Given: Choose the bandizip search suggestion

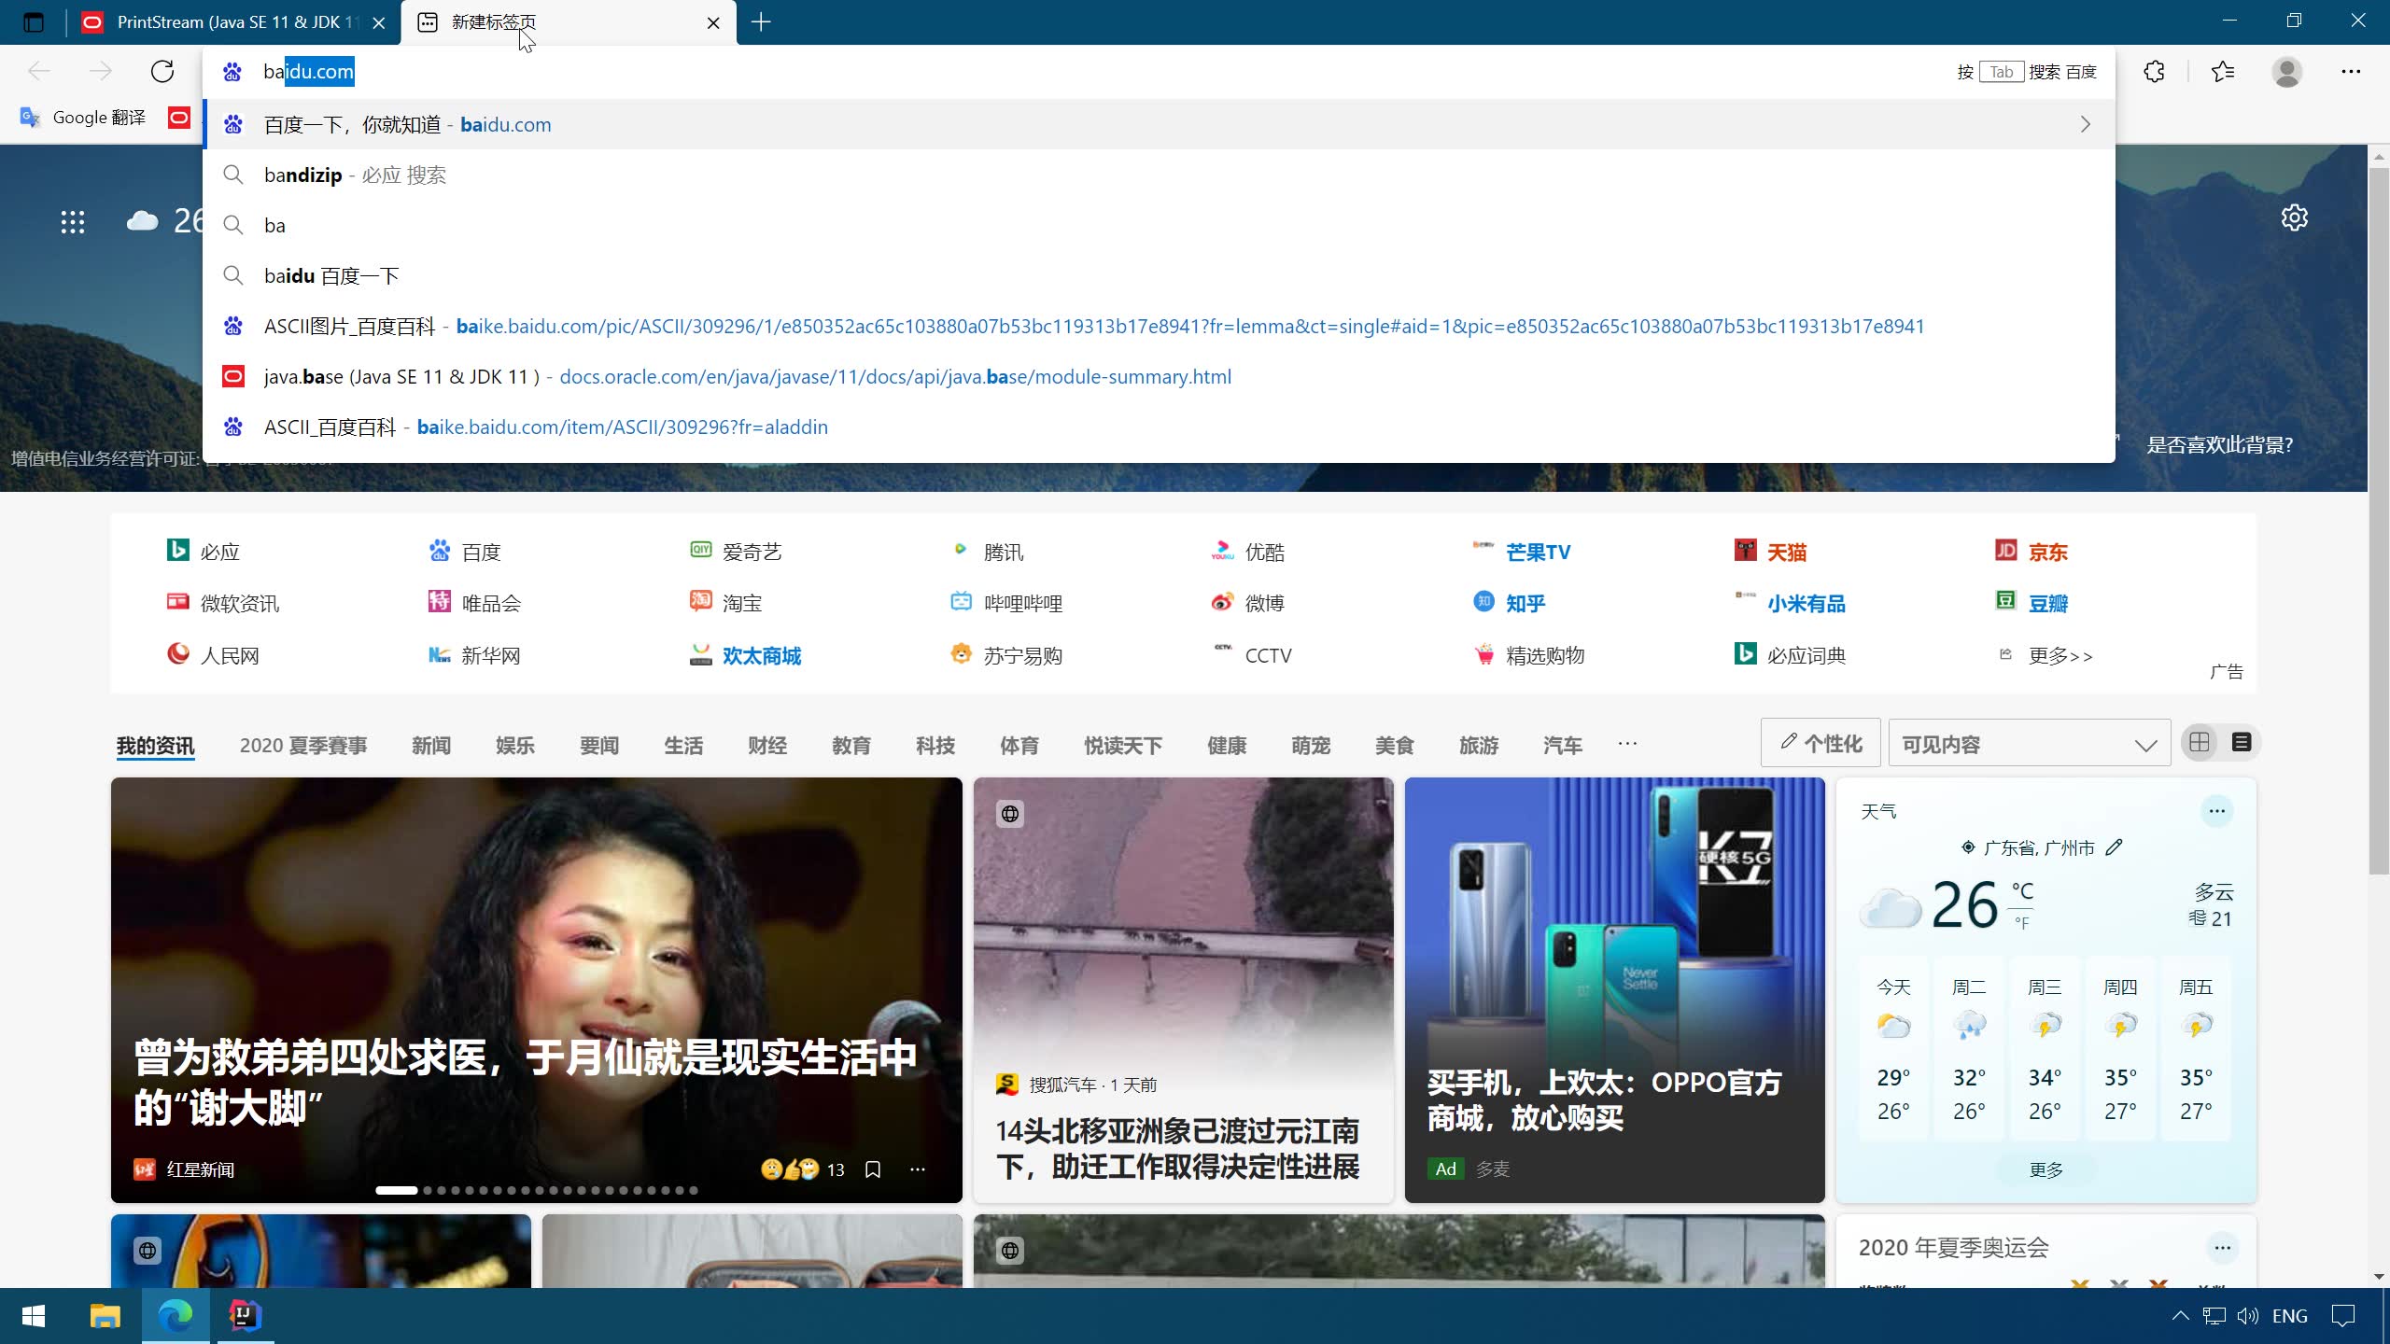Looking at the screenshot, I should 1159,175.
